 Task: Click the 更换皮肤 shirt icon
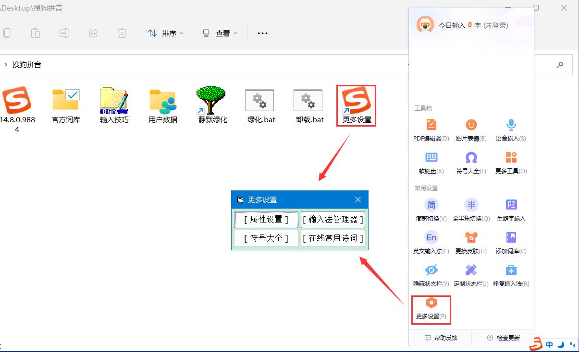tap(471, 238)
